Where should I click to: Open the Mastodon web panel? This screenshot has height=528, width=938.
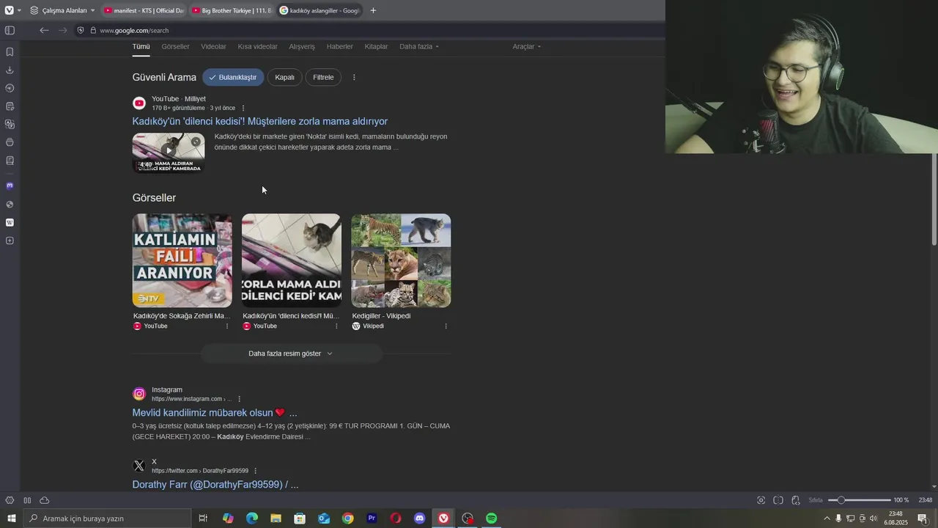click(x=10, y=186)
